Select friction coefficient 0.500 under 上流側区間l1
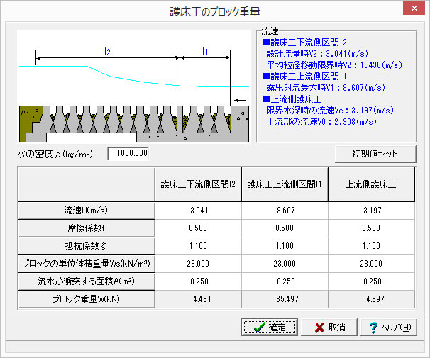The image size is (430, 358). pyautogui.click(x=285, y=228)
